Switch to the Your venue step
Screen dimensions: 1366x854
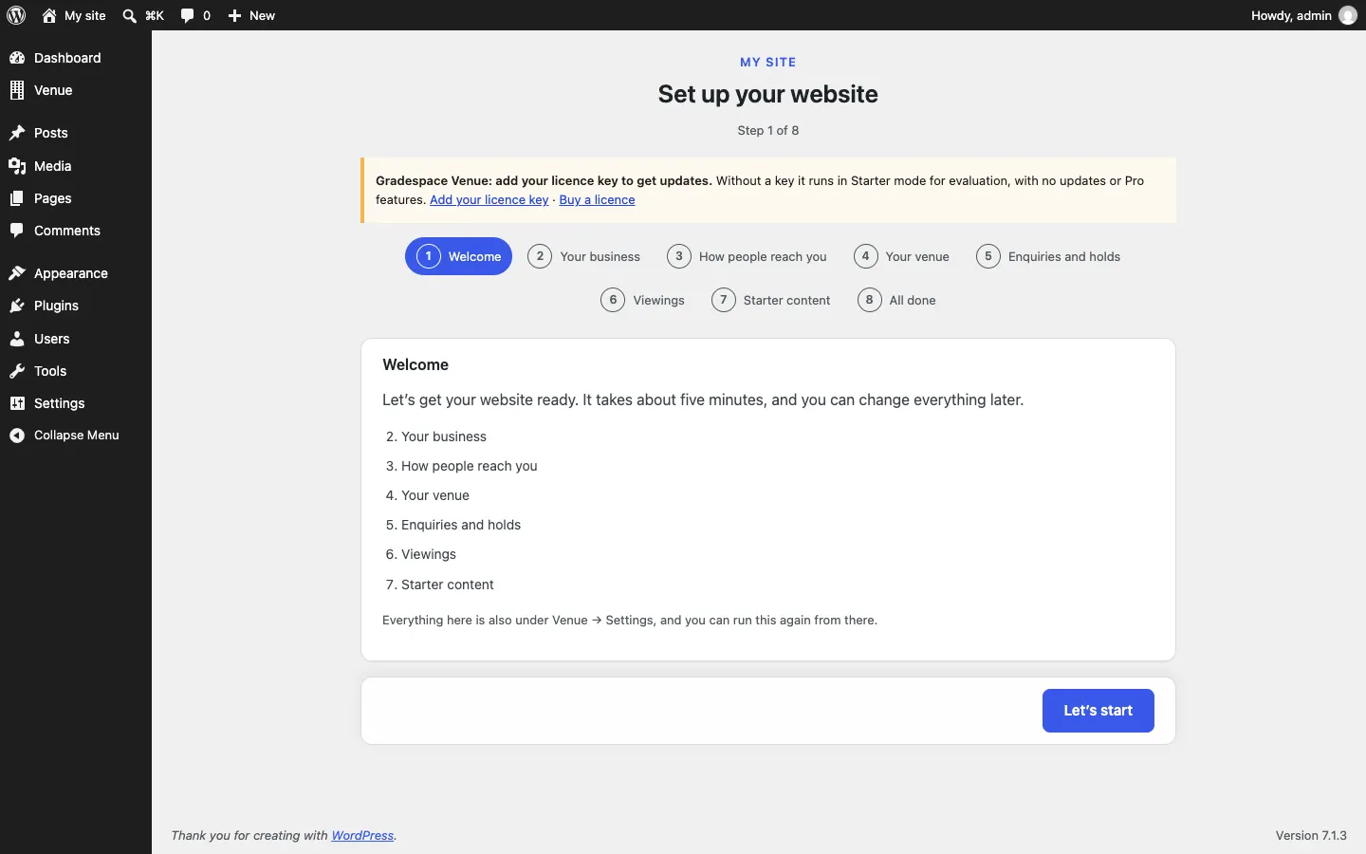tap(902, 256)
